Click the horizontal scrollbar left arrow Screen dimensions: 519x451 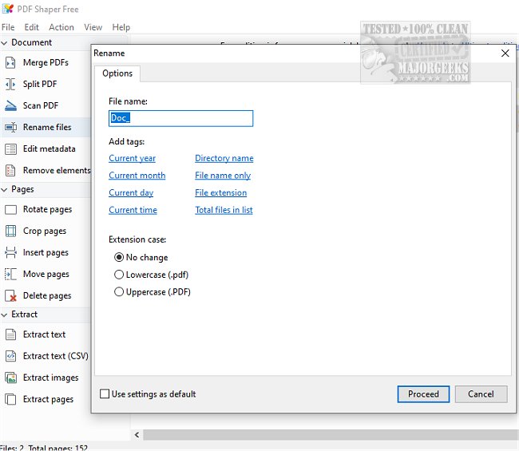(x=137, y=435)
